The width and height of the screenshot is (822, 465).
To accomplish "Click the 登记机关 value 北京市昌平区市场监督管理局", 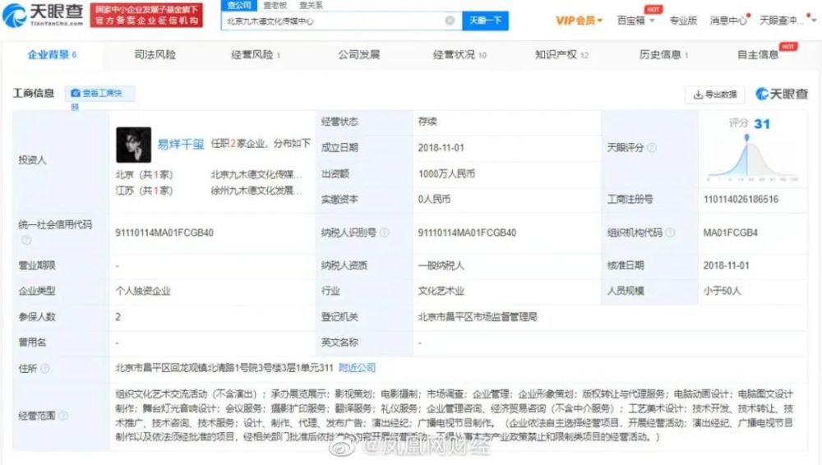I will 478,316.
